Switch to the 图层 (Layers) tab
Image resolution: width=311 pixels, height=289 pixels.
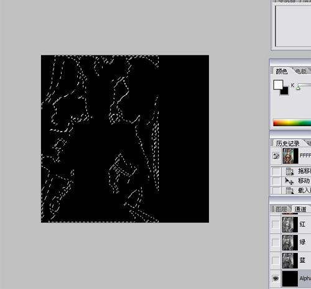[x=281, y=209]
